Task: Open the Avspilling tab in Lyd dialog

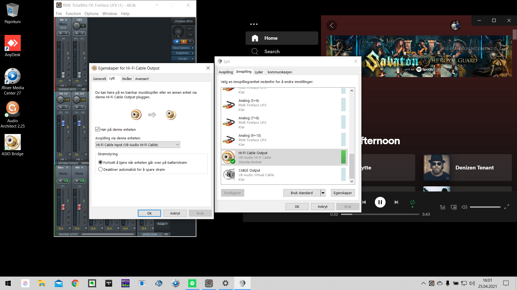Action: [x=226, y=72]
